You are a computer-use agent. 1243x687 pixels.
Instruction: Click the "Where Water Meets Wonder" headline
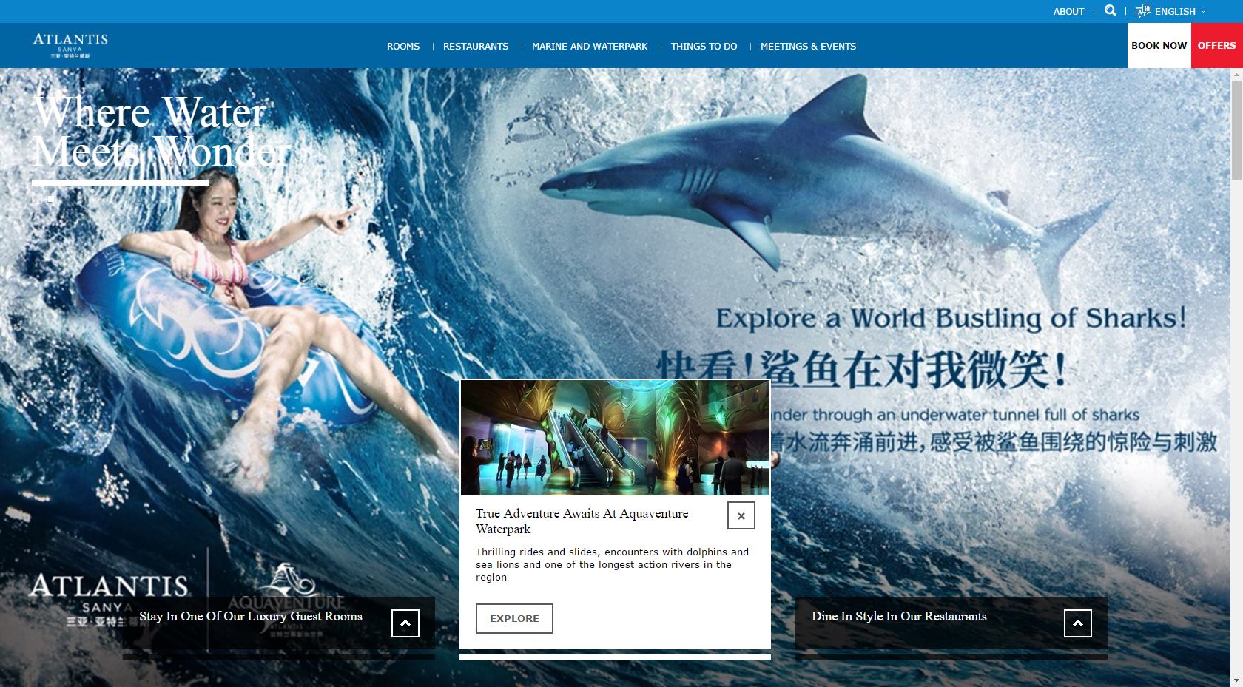click(x=161, y=132)
